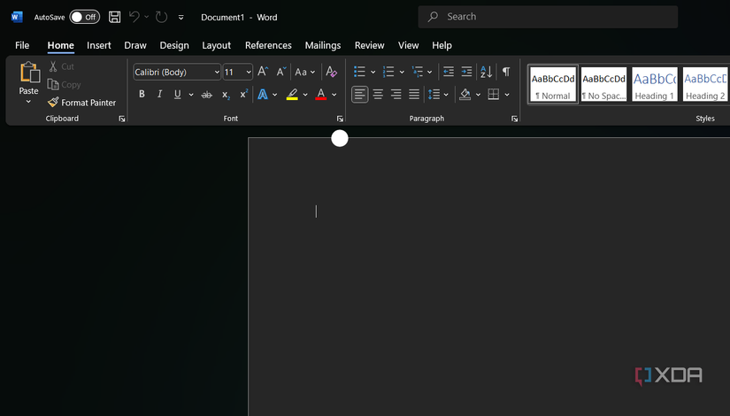Image resolution: width=730 pixels, height=416 pixels.
Task: Click the Borders grid icon
Action: click(x=494, y=95)
